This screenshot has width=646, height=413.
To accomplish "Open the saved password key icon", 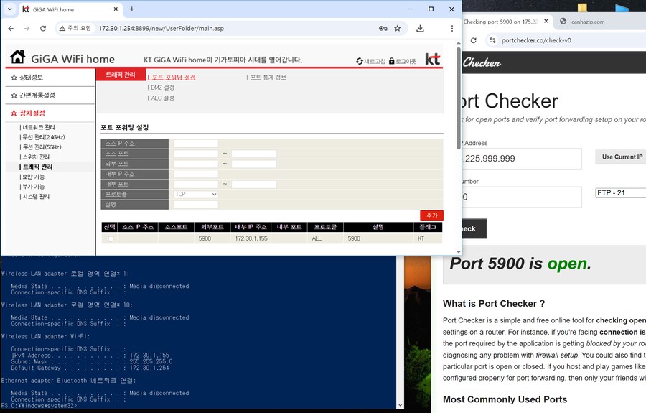I will click(383, 28).
